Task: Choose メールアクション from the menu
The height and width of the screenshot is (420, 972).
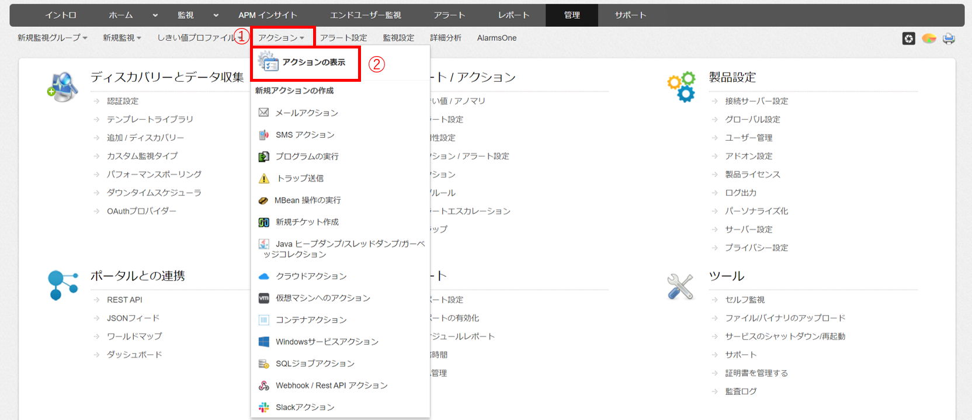Action: coord(307,113)
